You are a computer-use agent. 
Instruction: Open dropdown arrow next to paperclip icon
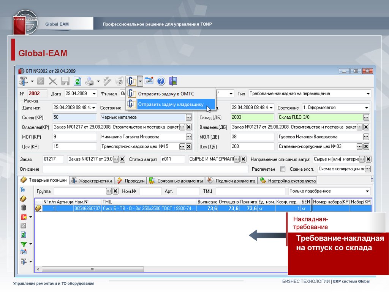click(140, 81)
